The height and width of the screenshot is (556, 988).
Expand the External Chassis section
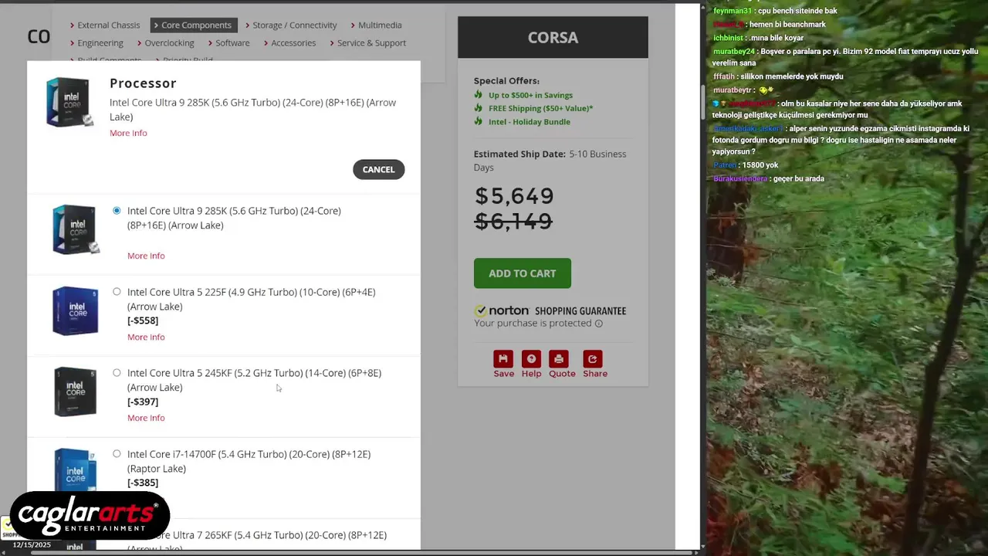(105, 25)
